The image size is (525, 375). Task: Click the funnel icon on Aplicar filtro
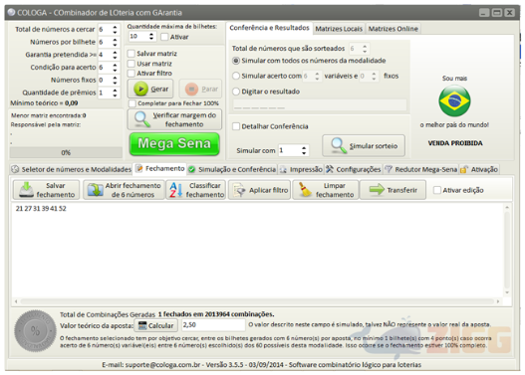coord(239,190)
